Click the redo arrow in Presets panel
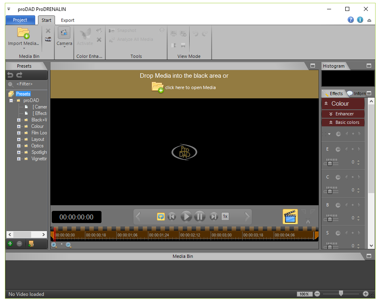The height and width of the screenshot is (304, 378). pyautogui.click(x=19, y=75)
